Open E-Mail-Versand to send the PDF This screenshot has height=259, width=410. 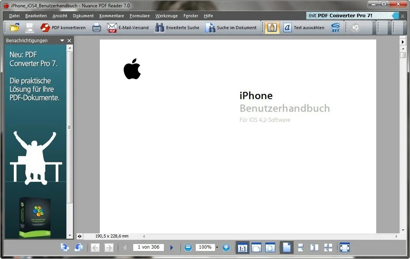(x=128, y=28)
